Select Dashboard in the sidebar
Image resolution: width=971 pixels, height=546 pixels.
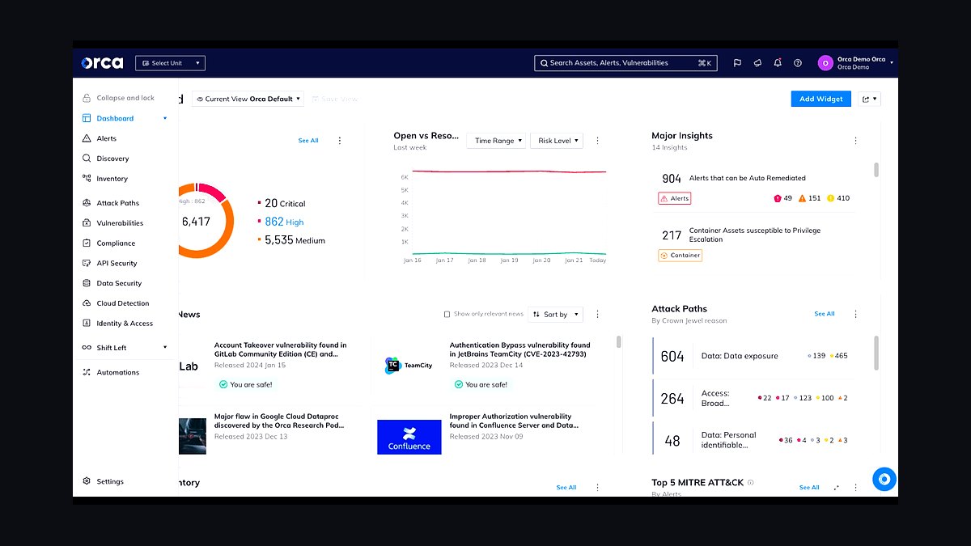pyautogui.click(x=115, y=118)
